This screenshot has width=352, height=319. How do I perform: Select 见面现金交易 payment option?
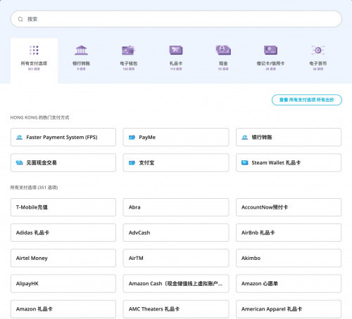[63, 162]
